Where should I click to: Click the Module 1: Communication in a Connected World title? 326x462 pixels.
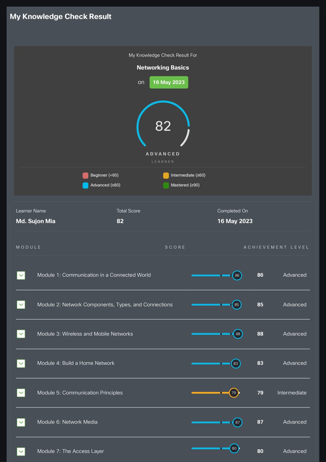coord(94,275)
